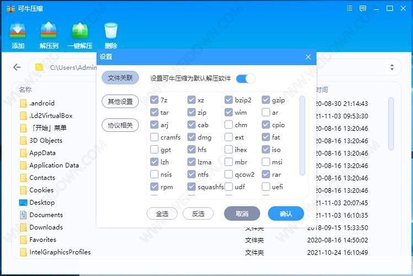Viewport: 413px width, 276px height.
Task: Select the Desktop monitor icon
Action: coord(24,203)
